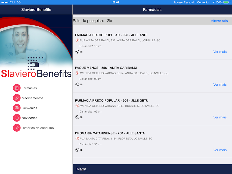The height and width of the screenshot is (174, 232).
Task: Click address AVENIDA GETULIO VARGAS, 1343, BUCAREIN text
Action: click(x=119, y=106)
